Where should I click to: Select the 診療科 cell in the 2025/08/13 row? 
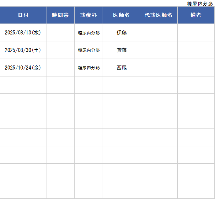89,33
